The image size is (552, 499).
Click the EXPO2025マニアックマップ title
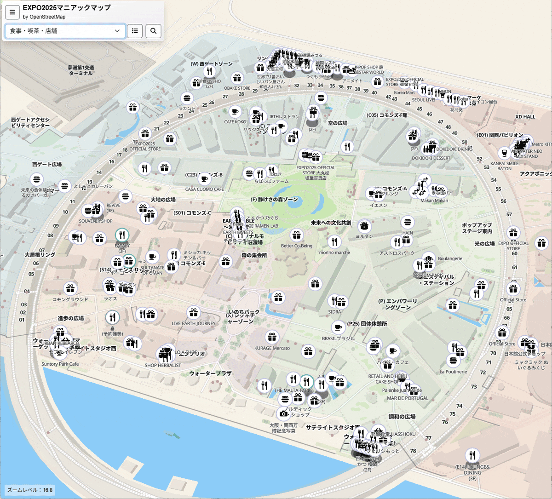pyautogui.click(x=66, y=8)
